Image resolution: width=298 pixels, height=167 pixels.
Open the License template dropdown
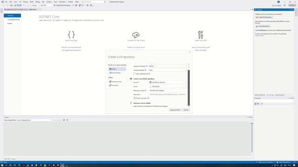168,70
